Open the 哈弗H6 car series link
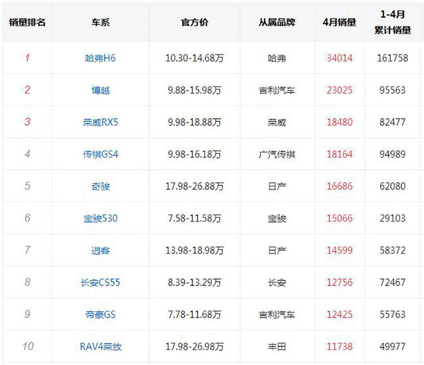424x365 pixels. tap(101, 58)
